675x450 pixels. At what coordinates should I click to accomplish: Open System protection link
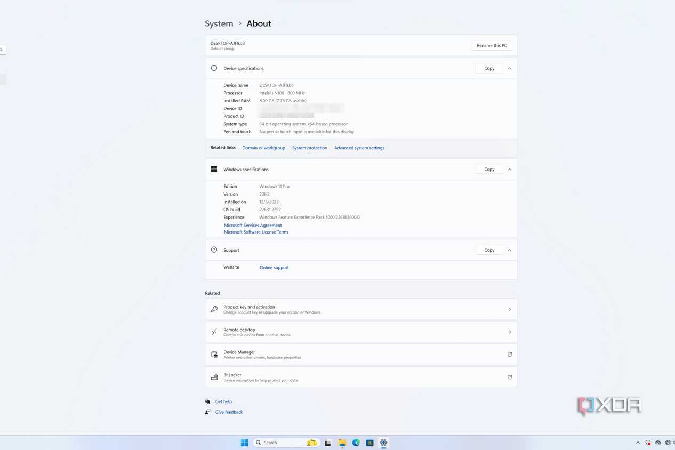(310, 148)
